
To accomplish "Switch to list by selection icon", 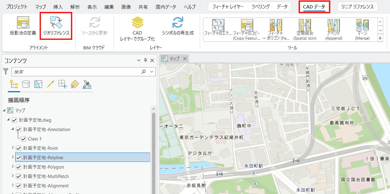I will (x=38, y=84).
